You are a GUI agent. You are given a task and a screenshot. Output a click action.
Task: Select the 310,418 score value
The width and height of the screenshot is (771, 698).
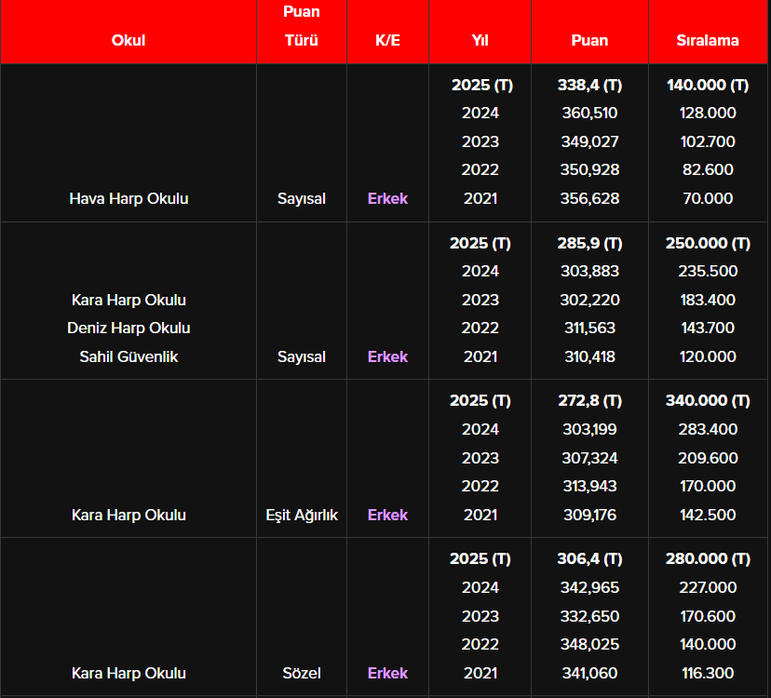589,356
